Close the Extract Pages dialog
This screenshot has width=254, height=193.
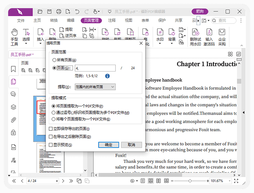141,43
